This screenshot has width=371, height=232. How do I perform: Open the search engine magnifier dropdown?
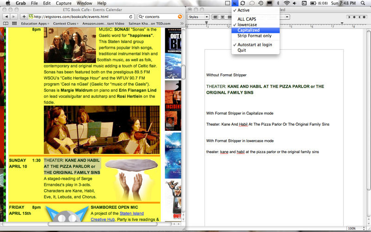click(x=141, y=17)
